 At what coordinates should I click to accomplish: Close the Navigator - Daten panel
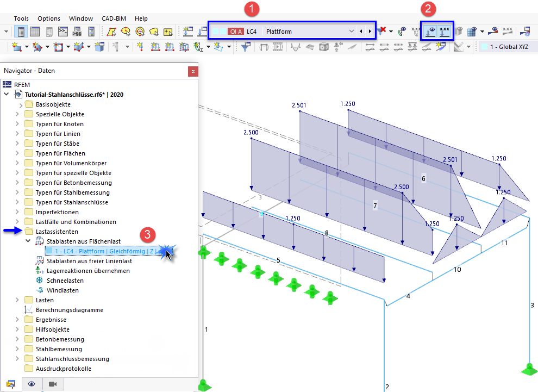193,71
